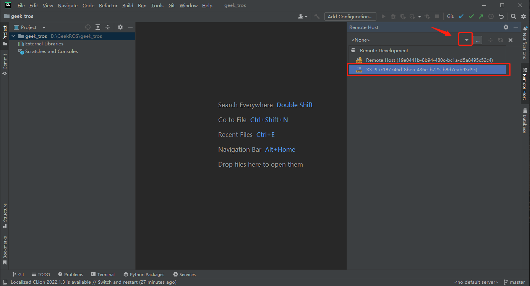Click the ellipsis button beside server dropdown
Image resolution: width=530 pixels, height=286 pixels.
(x=478, y=40)
